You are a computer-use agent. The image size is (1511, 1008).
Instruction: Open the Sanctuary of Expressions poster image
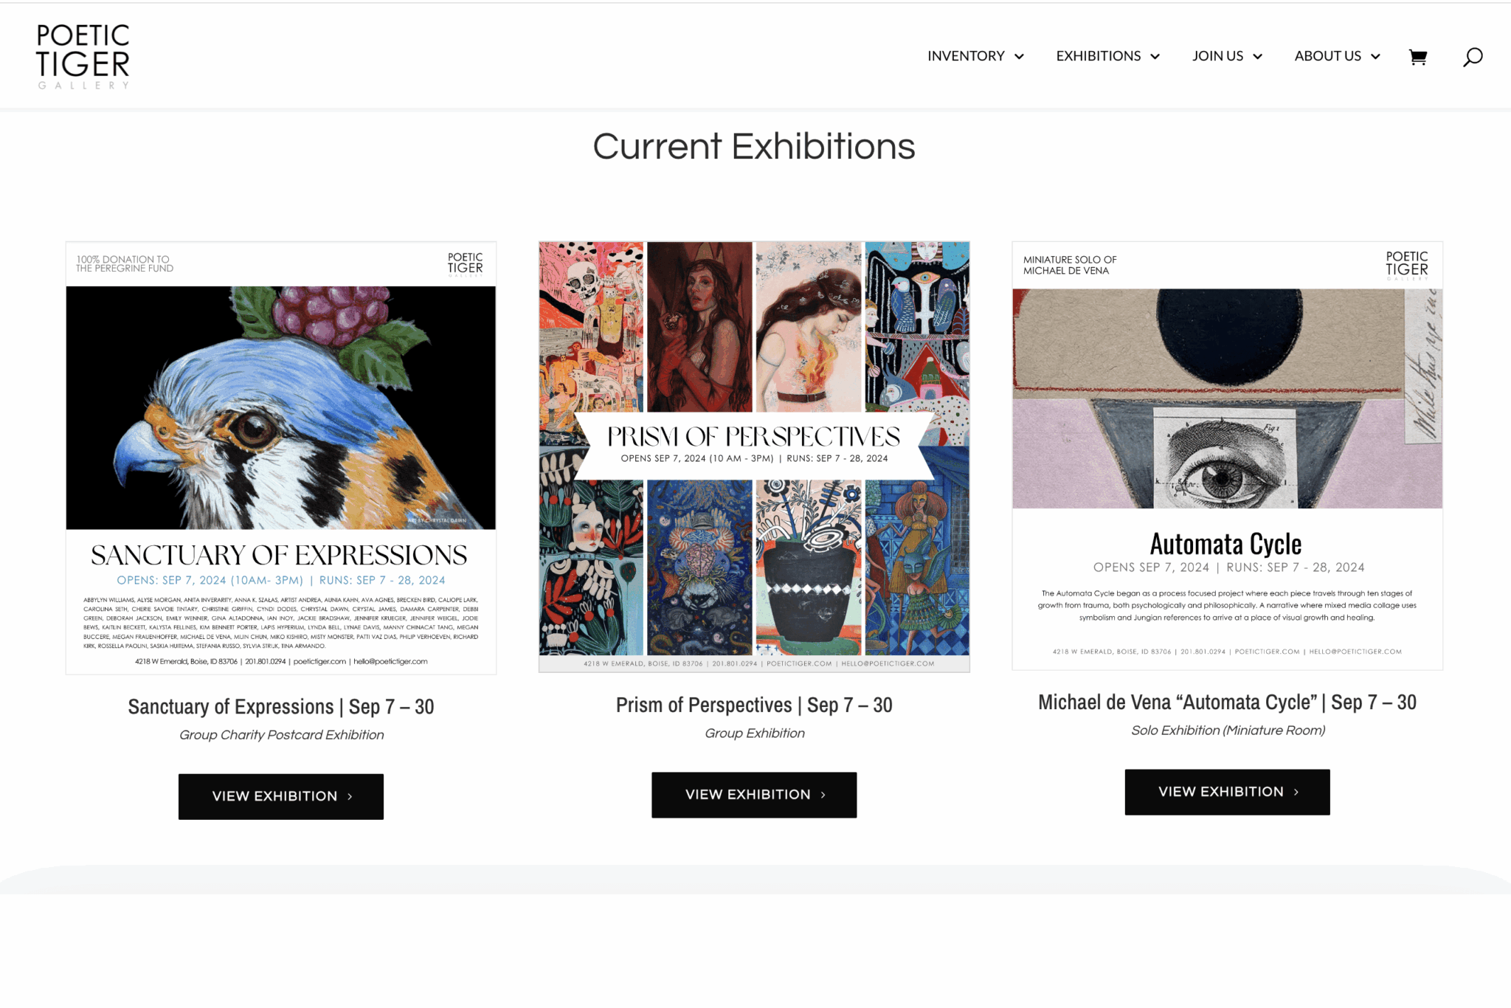(281, 458)
